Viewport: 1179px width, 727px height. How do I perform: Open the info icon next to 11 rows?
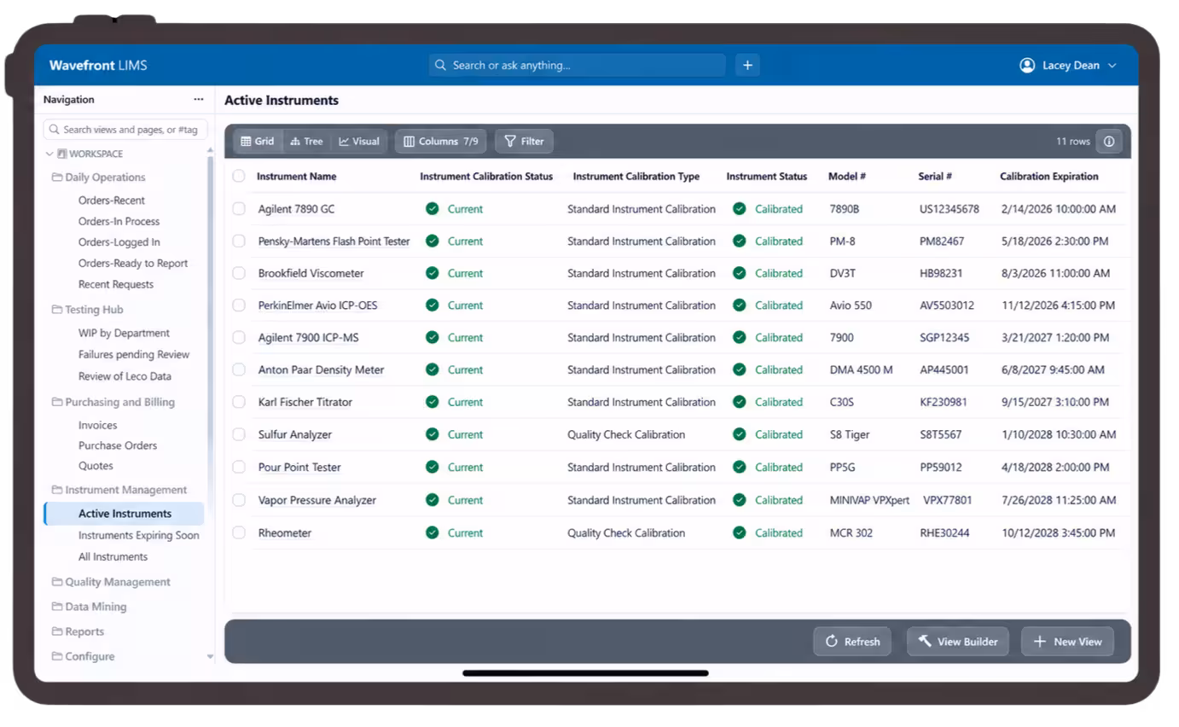click(x=1109, y=142)
